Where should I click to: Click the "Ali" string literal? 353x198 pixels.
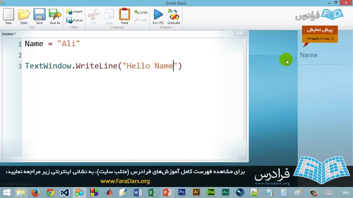coord(69,44)
